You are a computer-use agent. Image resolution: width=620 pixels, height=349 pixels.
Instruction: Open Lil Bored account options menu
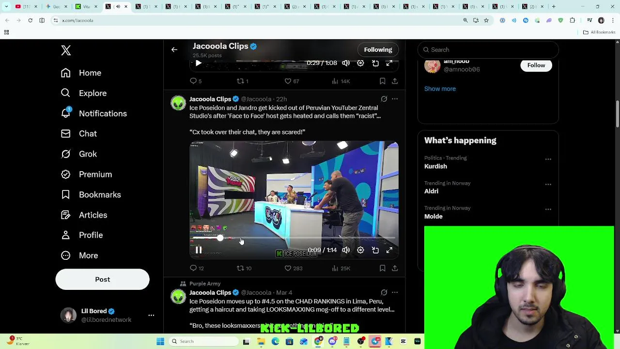point(151,315)
